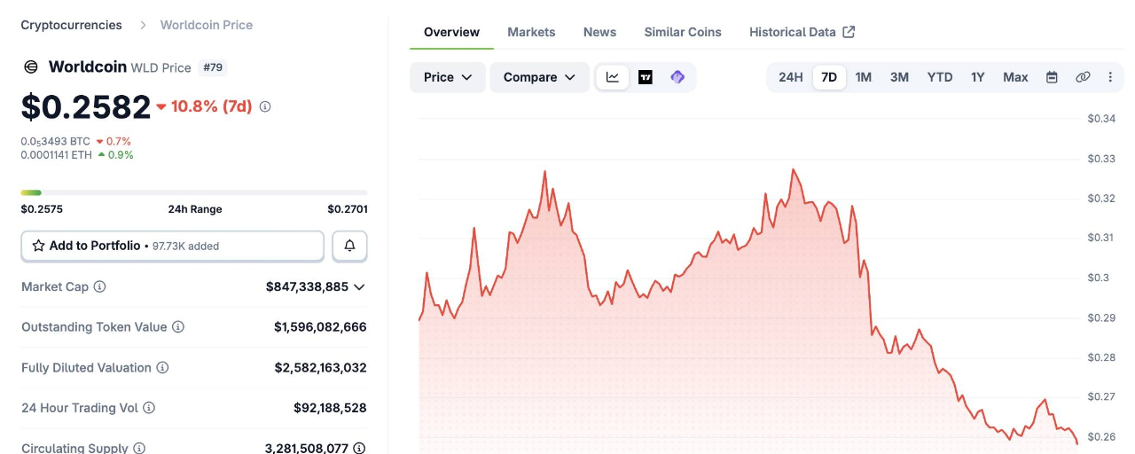
Task: Expand the Compare dropdown
Action: (539, 77)
